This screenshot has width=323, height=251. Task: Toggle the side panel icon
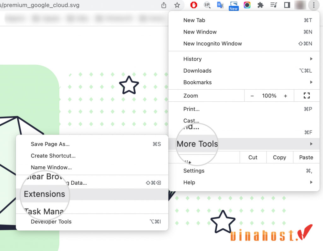tap(287, 5)
